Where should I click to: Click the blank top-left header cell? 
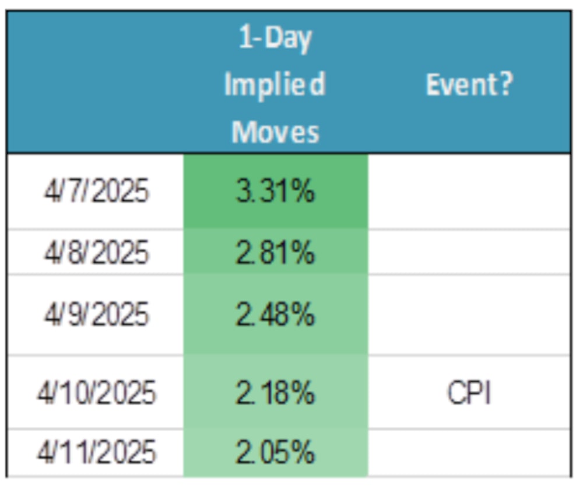click(x=96, y=83)
